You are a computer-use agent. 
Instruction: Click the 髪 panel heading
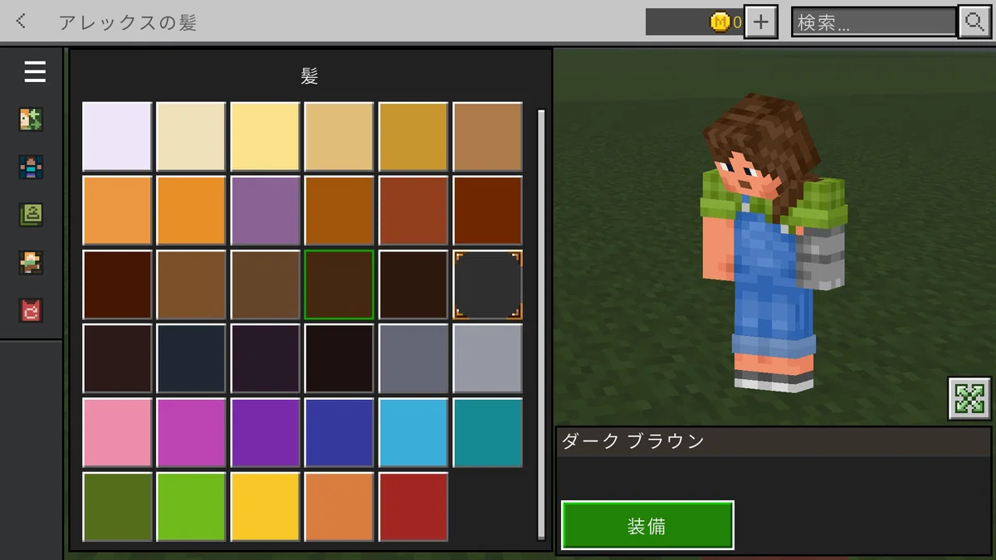click(x=310, y=76)
